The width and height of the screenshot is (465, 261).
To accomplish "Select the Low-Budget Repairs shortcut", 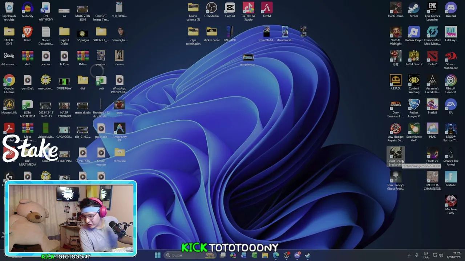I will coord(396,132).
